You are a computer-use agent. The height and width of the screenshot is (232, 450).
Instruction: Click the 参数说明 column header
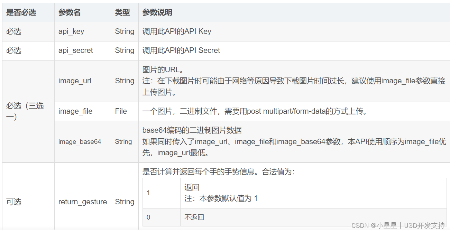pos(157,12)
